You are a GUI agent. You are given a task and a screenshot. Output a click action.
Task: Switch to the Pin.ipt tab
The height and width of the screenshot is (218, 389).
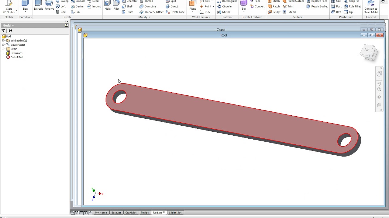click(145, 213)
